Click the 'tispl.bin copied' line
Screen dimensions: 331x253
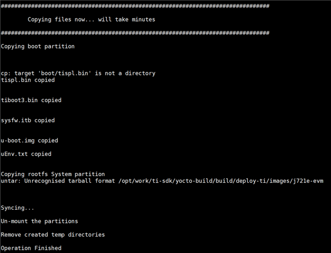28,80
